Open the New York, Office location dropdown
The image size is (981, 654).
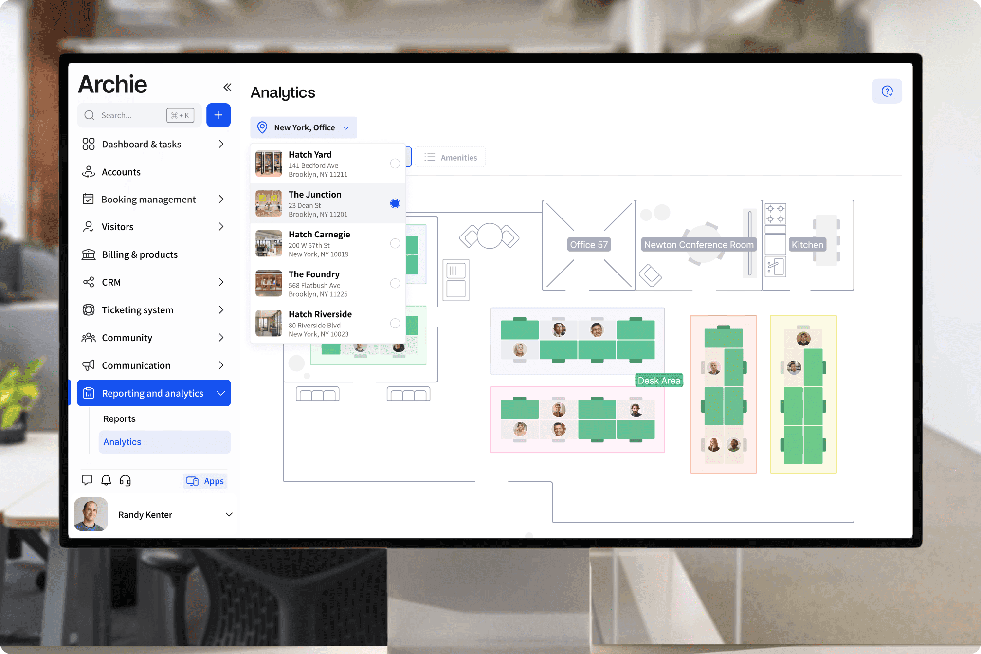click(303, 127)
